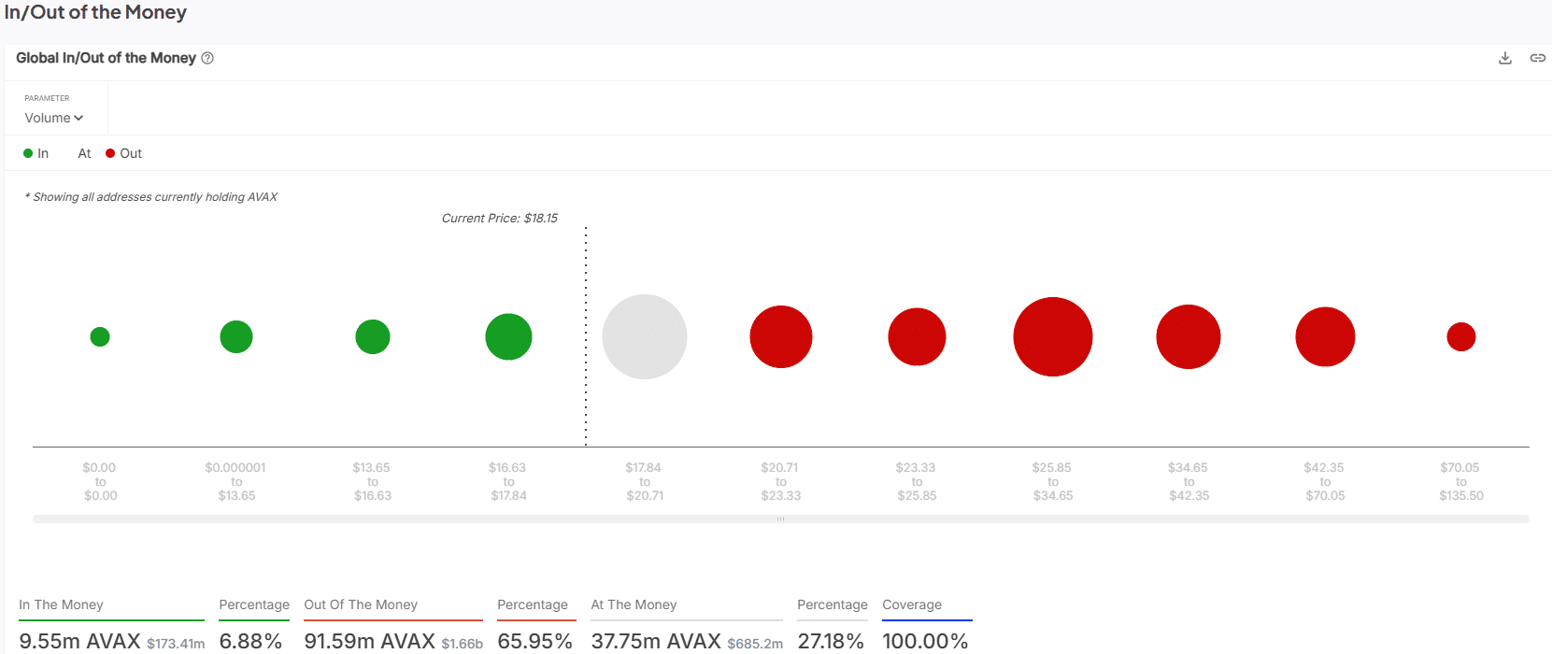Select the largest red bubble $25.85 to $34.65

(x=1053, y=336)
